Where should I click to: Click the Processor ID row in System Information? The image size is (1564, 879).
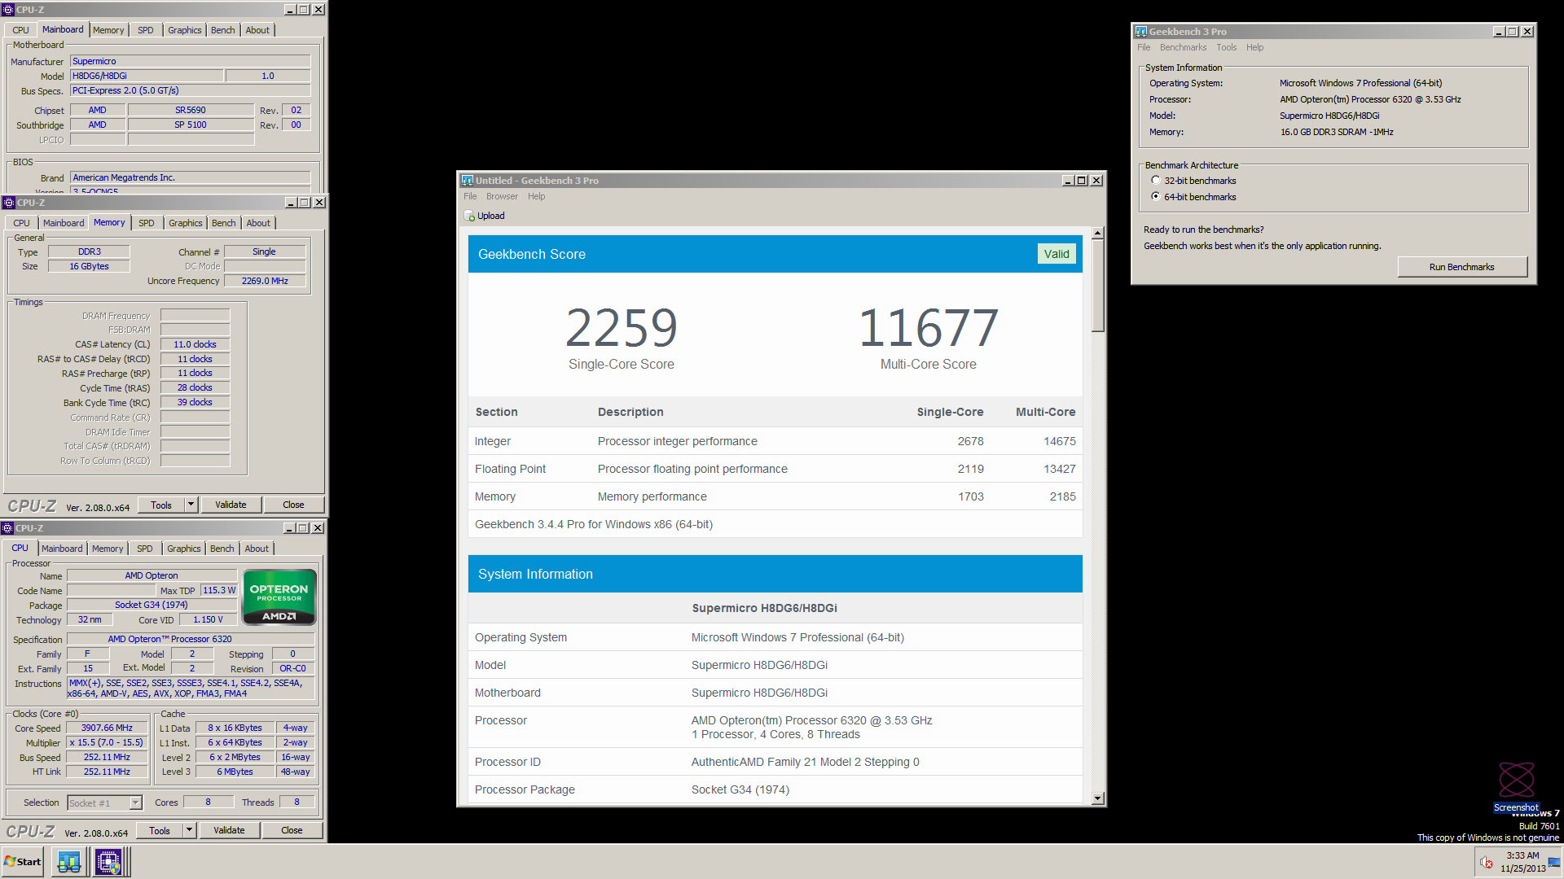(x=775, y=762)
